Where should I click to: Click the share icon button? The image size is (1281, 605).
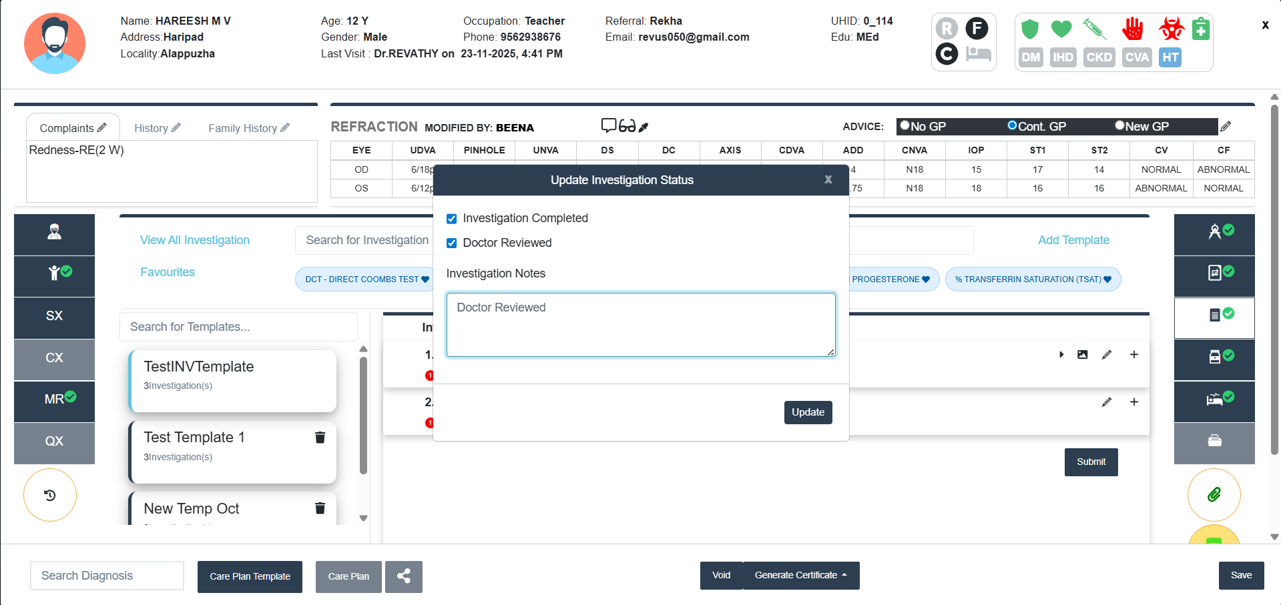tap(403, 576)
